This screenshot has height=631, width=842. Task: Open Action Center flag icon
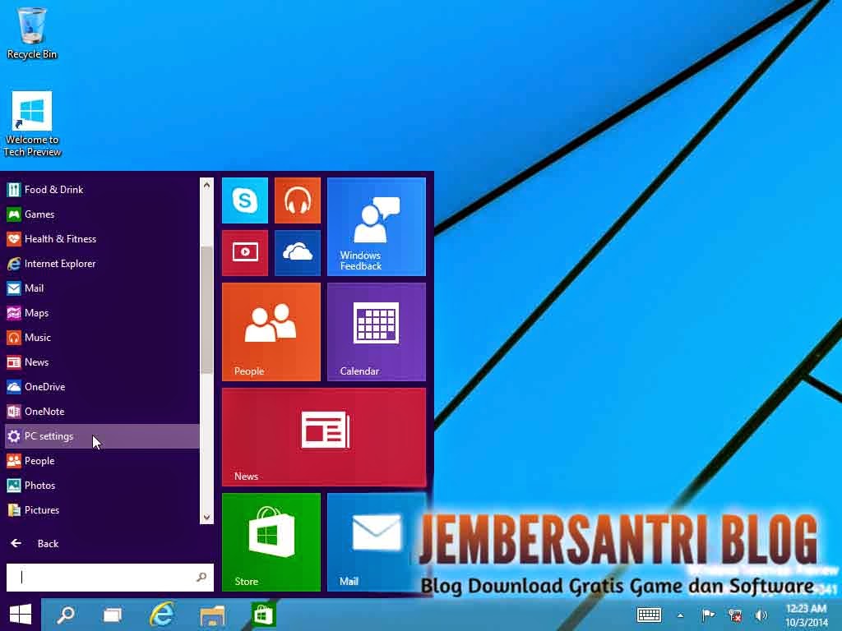coord(708,615)
